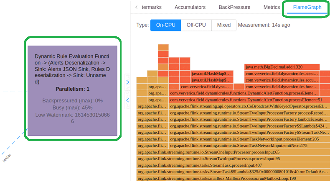The image size is (330, 181).
Task: Switch to the Accumulators tab
Action: tap(190, 7)
